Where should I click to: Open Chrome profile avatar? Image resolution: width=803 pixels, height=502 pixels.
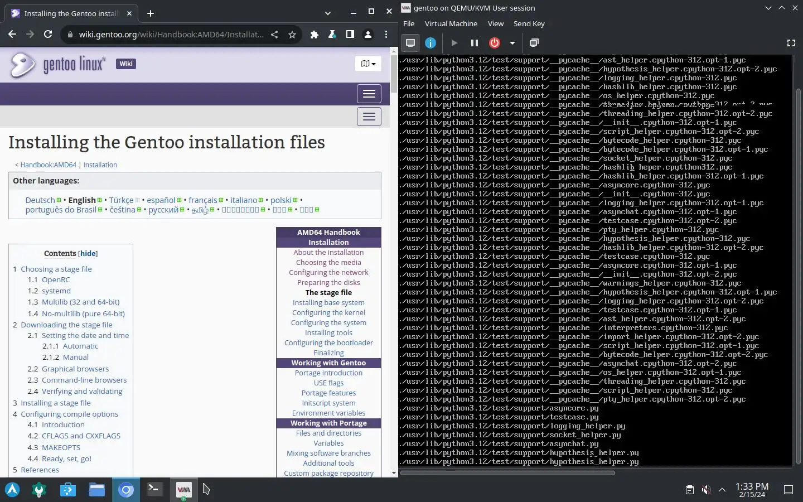(368, 35)
